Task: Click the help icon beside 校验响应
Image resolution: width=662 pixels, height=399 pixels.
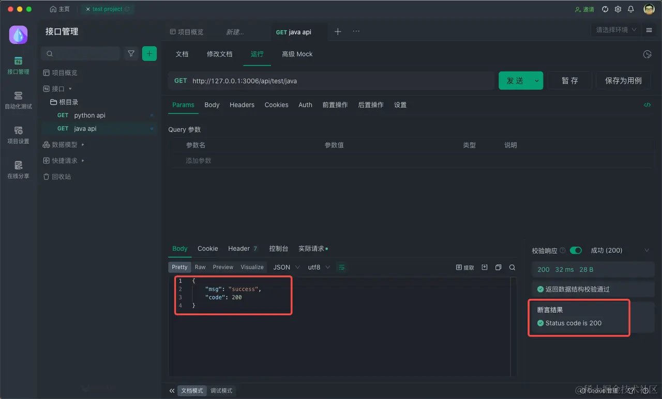Action: click(563, 251)
